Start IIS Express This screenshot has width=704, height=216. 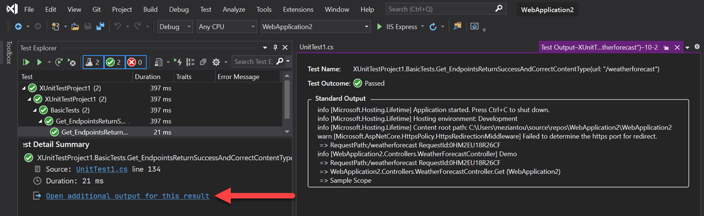coord(401,26)
